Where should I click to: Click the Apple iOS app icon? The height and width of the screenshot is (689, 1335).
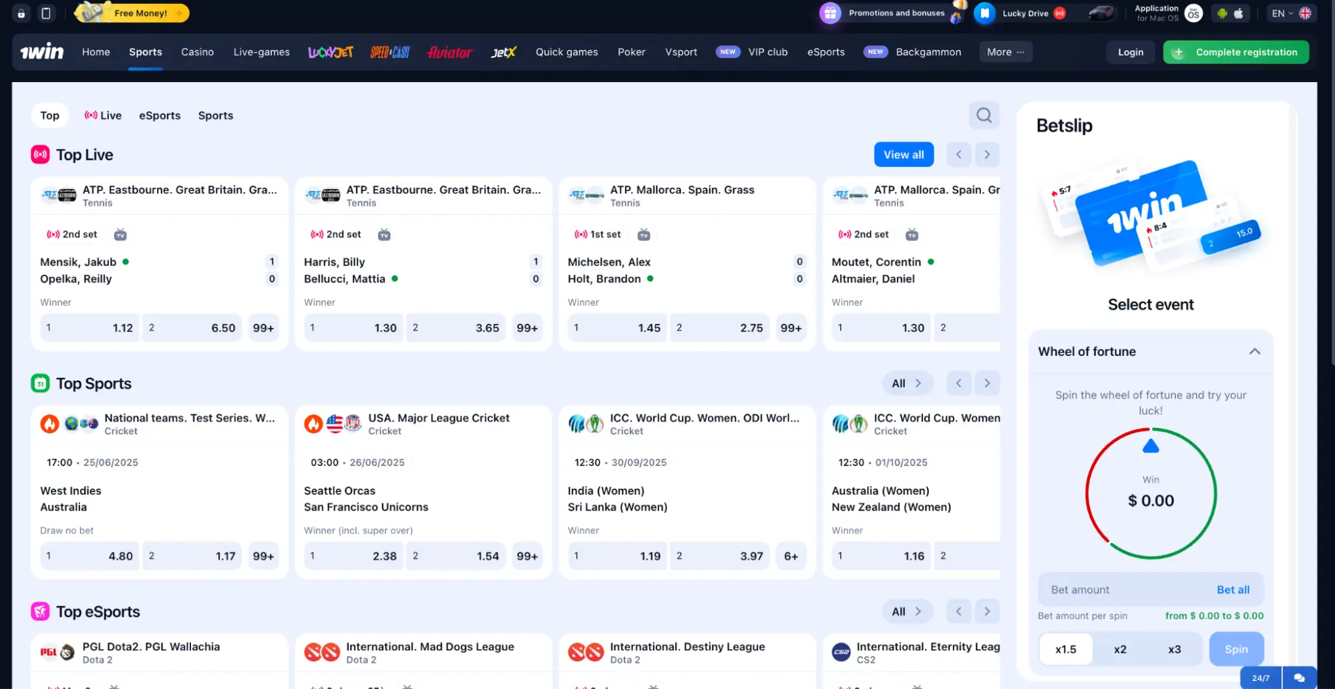click(1239, 13)
